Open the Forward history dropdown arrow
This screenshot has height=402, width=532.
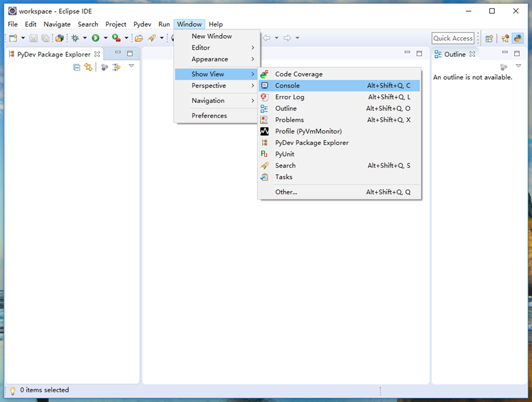[297, 38]
